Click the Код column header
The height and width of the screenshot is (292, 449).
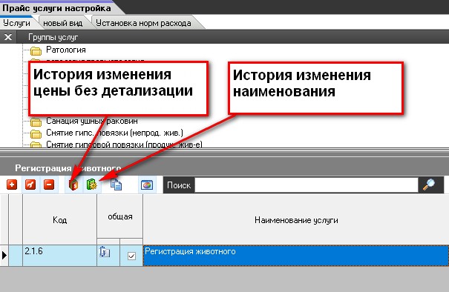[x=60, y=219]
